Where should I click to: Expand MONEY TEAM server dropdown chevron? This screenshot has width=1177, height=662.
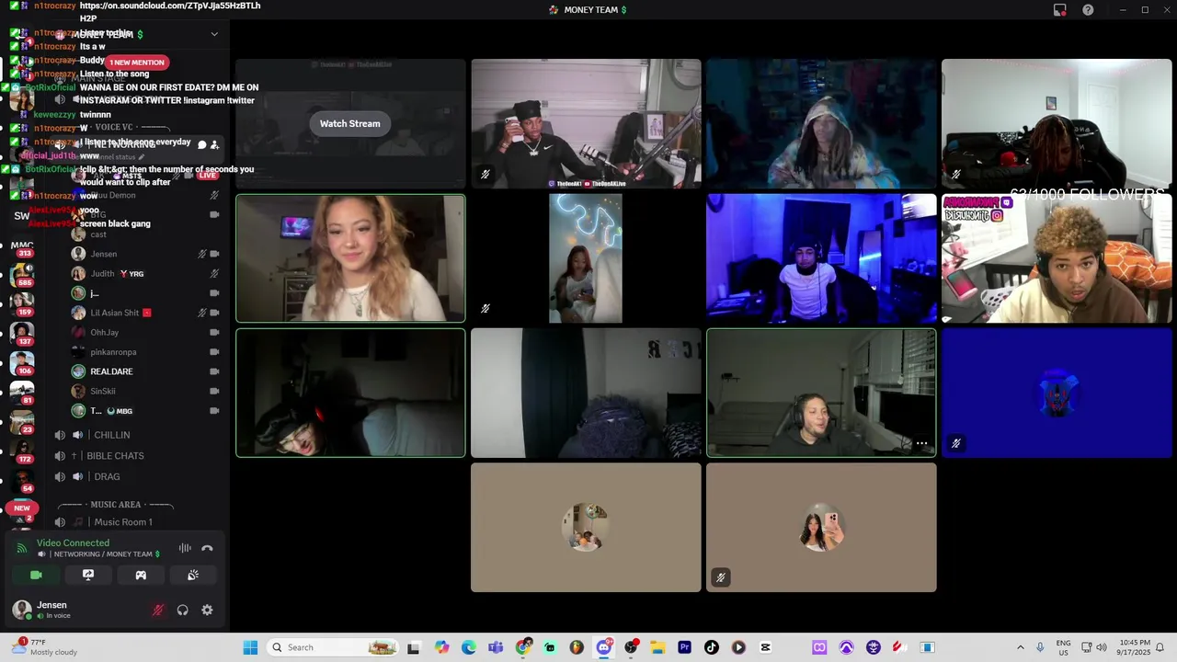214,35
